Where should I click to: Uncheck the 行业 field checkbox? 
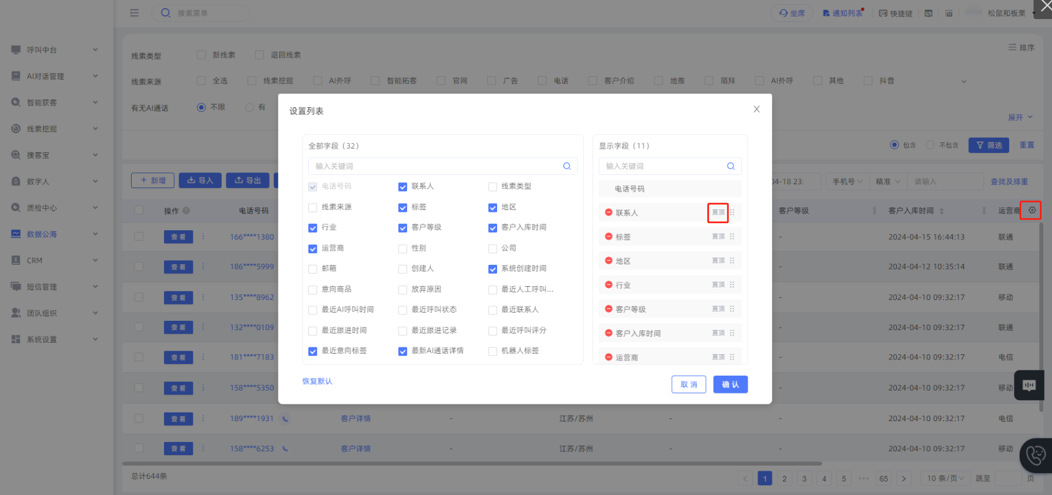point(313,228)
